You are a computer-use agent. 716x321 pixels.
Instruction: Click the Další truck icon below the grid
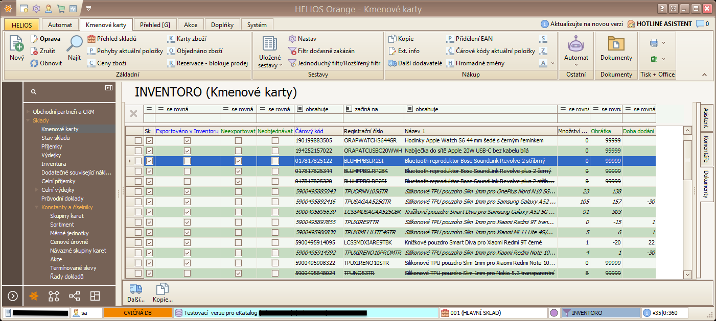136,289
